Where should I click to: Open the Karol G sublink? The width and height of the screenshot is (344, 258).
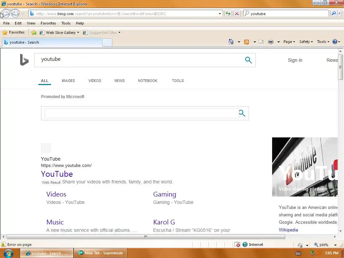coord(164,222)
